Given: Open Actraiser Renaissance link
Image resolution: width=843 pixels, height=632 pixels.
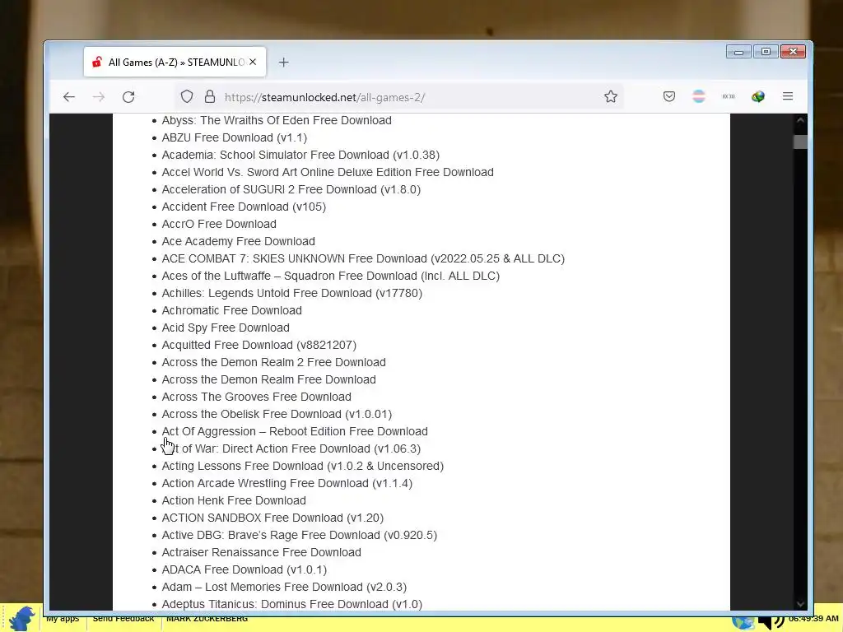Looking at the screenshot, I should pos(261,552).
